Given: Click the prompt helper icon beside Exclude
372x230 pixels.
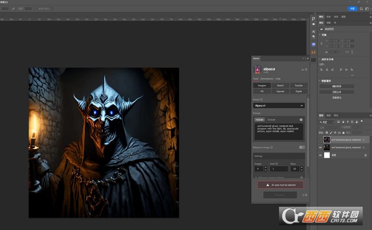Looking at the screenshot, I should [301, 119].
